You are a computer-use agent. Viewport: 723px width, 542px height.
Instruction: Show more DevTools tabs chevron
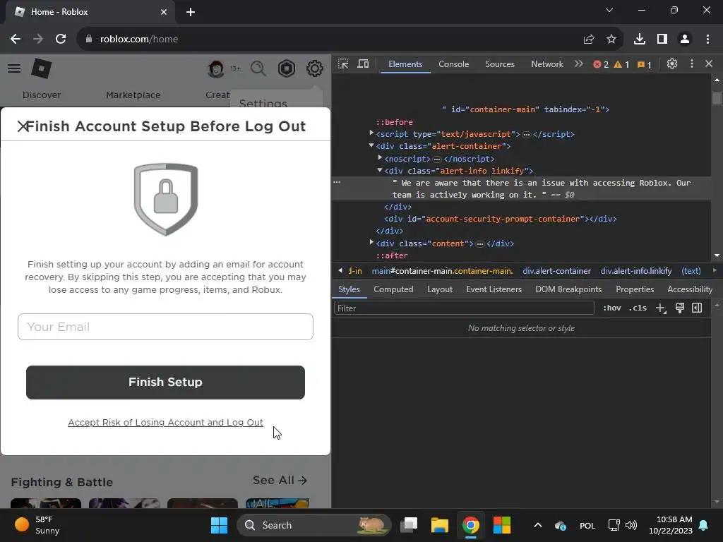coord(579,64)
